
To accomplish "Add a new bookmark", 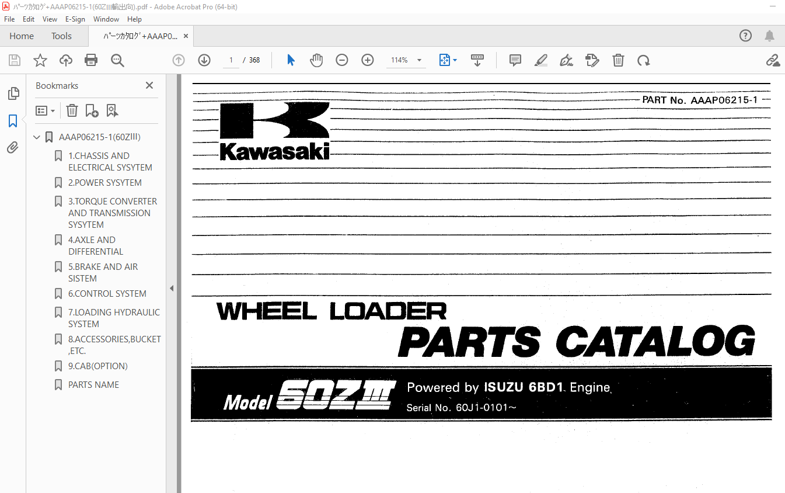I will pos(92,110).
